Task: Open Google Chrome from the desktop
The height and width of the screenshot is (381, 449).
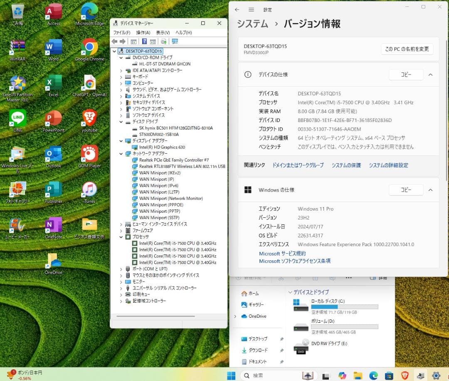Action: 90,46
